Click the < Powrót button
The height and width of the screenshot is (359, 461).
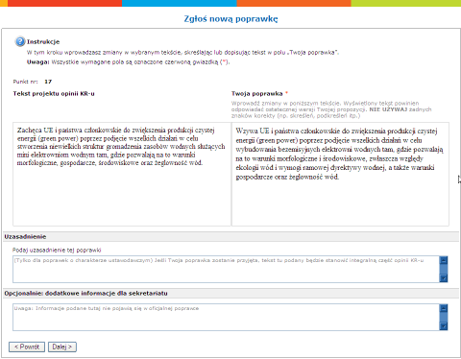tap(27, 347)
